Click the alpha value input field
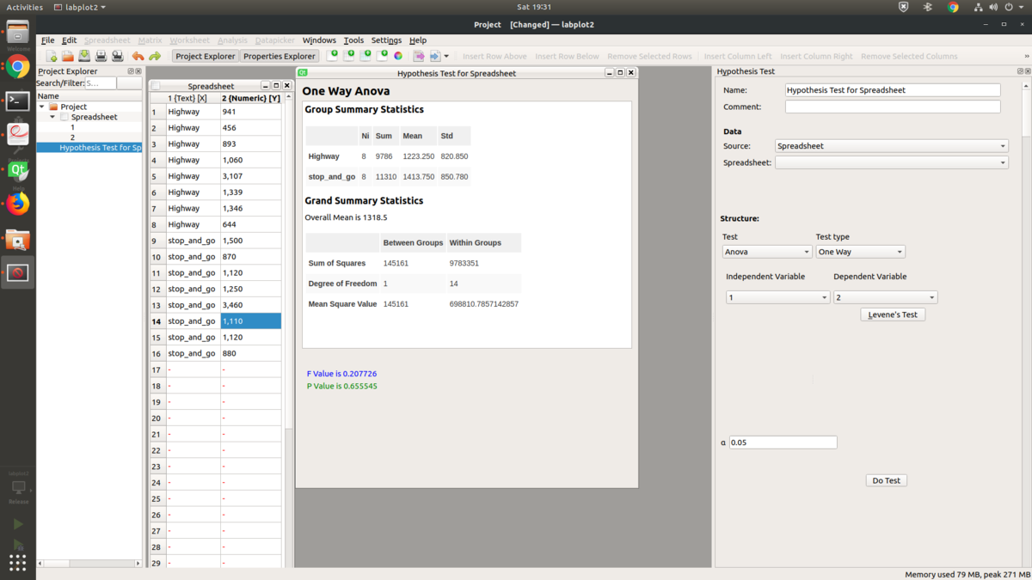 coord(783,443)
